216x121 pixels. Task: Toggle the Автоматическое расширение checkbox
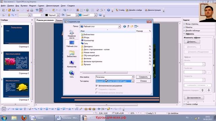coord(97,86)
